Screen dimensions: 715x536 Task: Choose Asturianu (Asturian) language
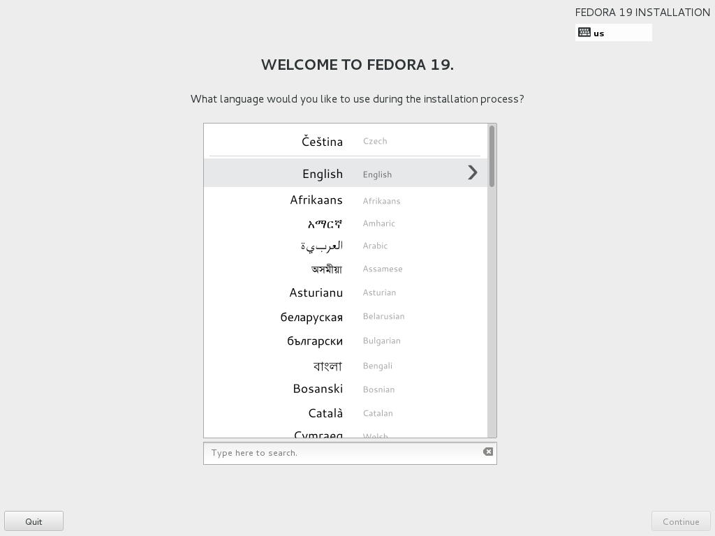pos(346,292)
